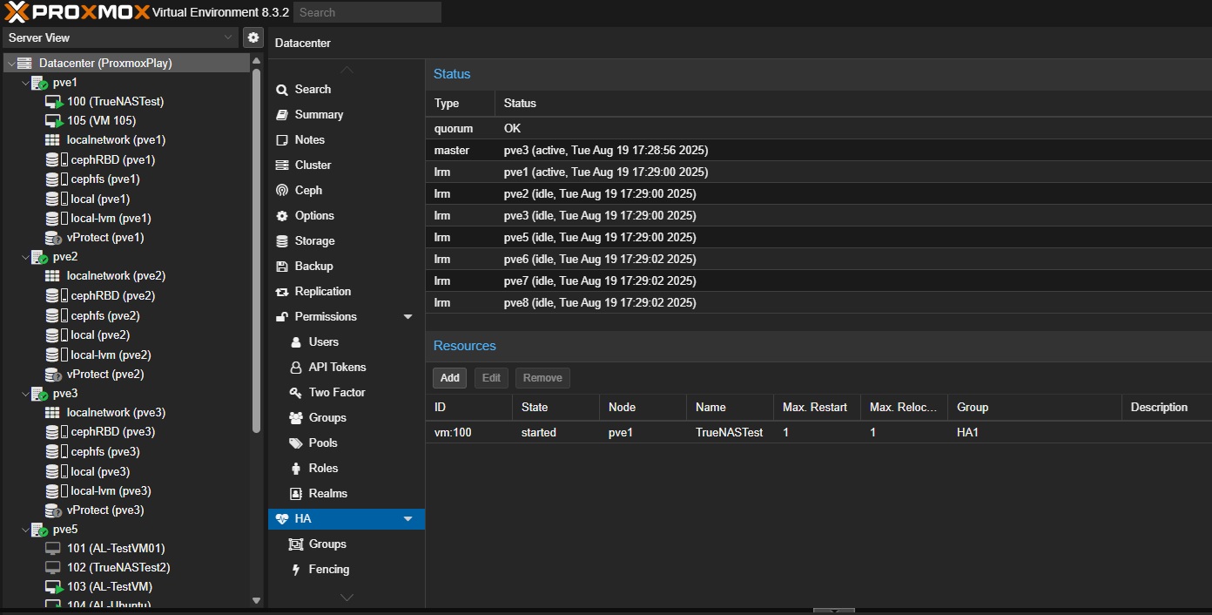The width and height of the screenshot is (1212, 615).
Task: Click the Backup floppy disk icon
Action: pyautogui.click(x=282, y=267)
